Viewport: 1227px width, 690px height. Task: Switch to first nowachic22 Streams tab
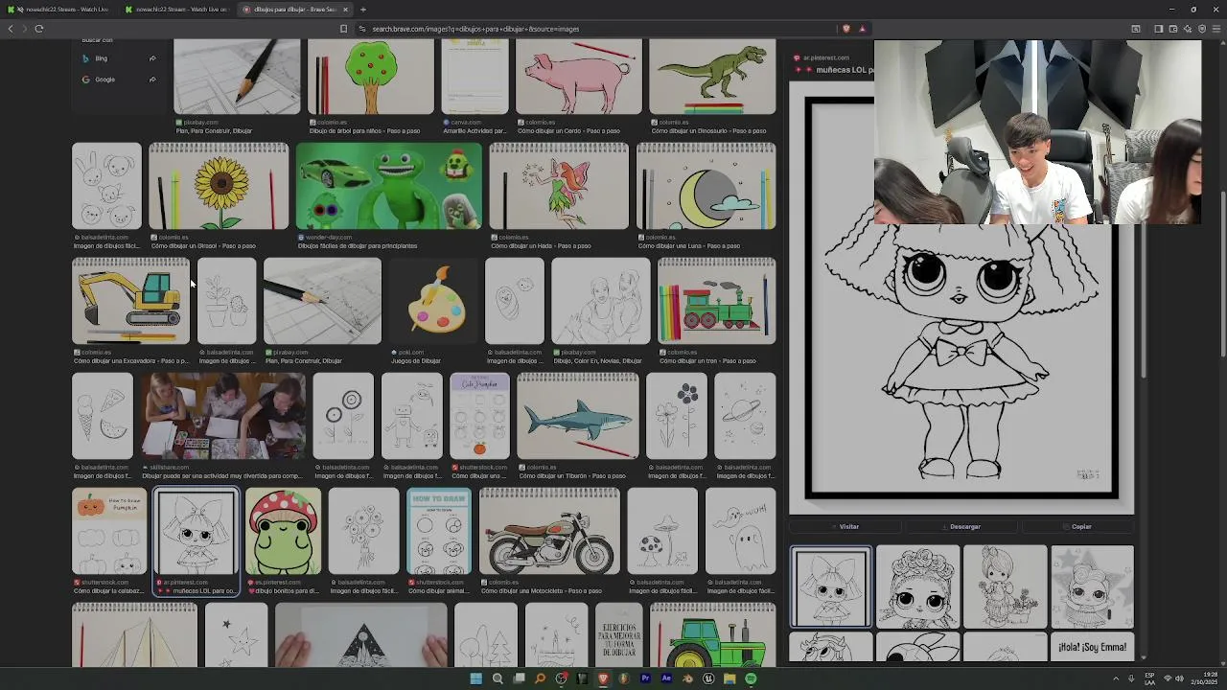[61, 10]
